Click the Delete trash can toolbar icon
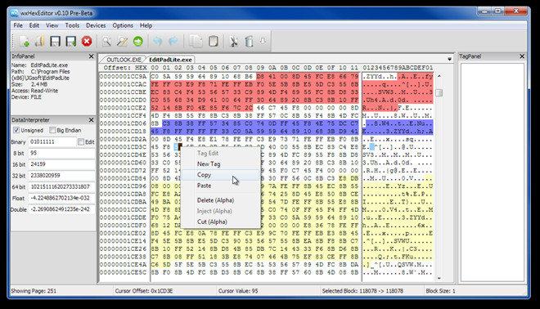Image resolution: width=540 pixels, height=309 pixels. pyautogui.click(x=249, y=42)
